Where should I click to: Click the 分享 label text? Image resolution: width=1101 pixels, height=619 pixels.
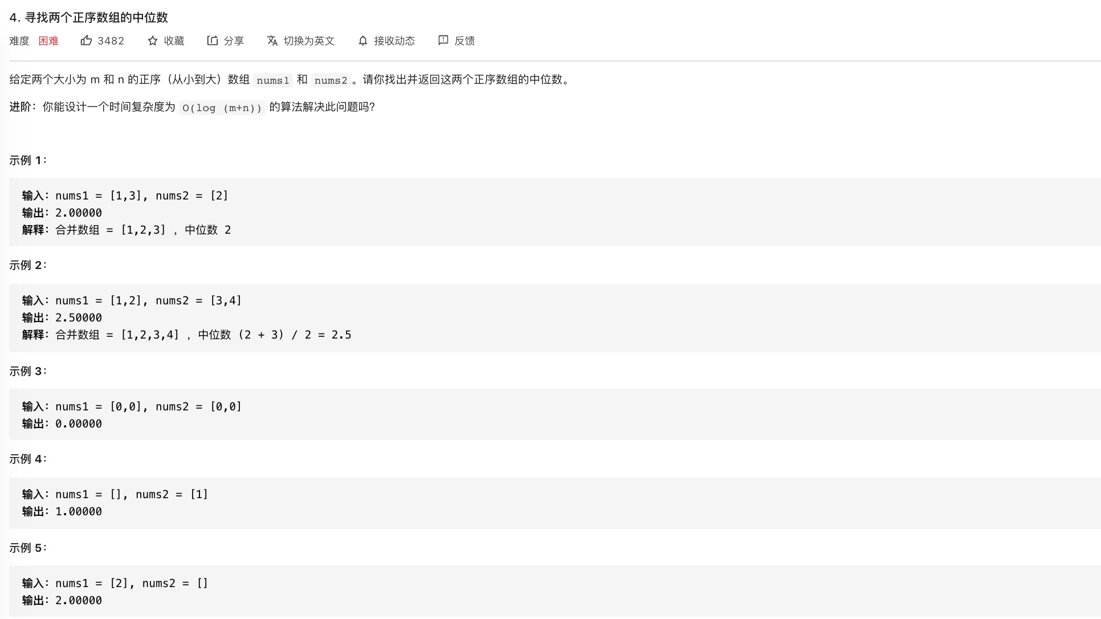point(234,41)
